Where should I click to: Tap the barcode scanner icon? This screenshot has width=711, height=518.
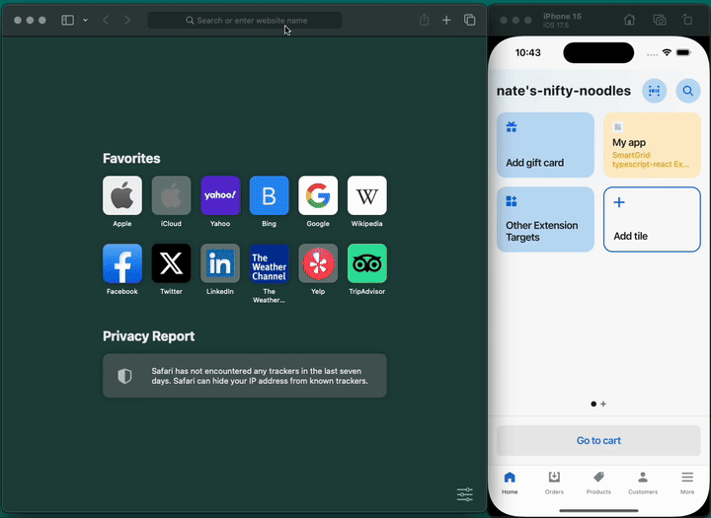654,91
